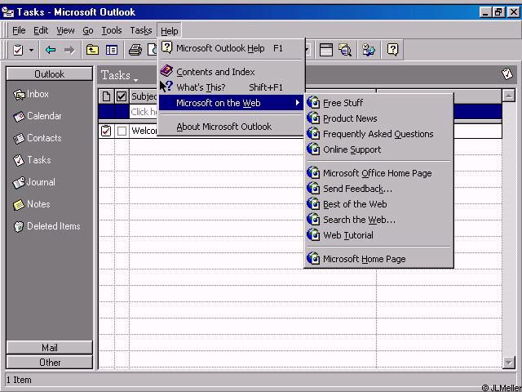Image resolution: width=522 pixels, height=392 pixels.
Task: Open the Go menu
Action: point(88,31)
